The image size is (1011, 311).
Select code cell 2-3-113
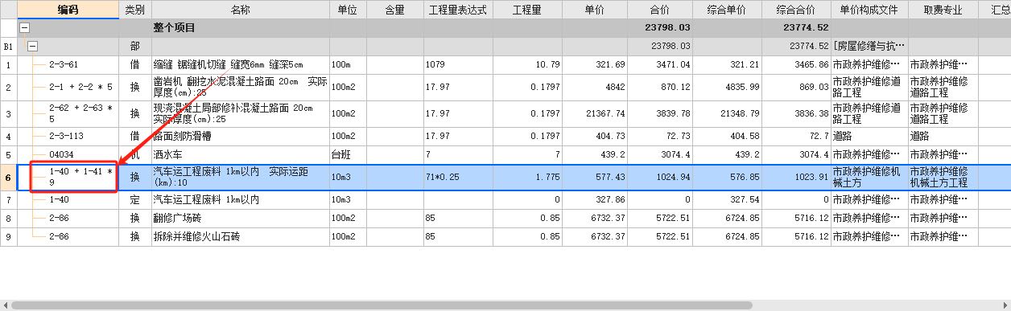(x=67, y=136)
